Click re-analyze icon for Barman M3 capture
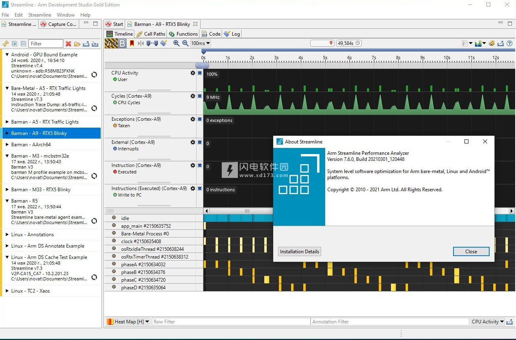The image size is (516, 340). coord(94,176)
